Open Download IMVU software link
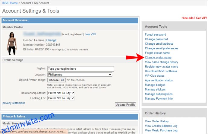Image resolution: width=208 pixels, height=134 pixels. [x=161, y=71]
